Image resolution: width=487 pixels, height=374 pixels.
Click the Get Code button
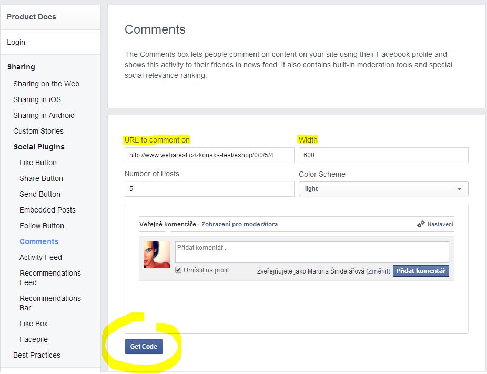[144, 346]
